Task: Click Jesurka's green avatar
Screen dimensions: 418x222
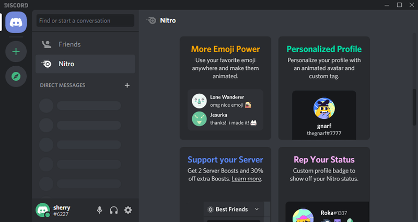Action: coord(199,119)
